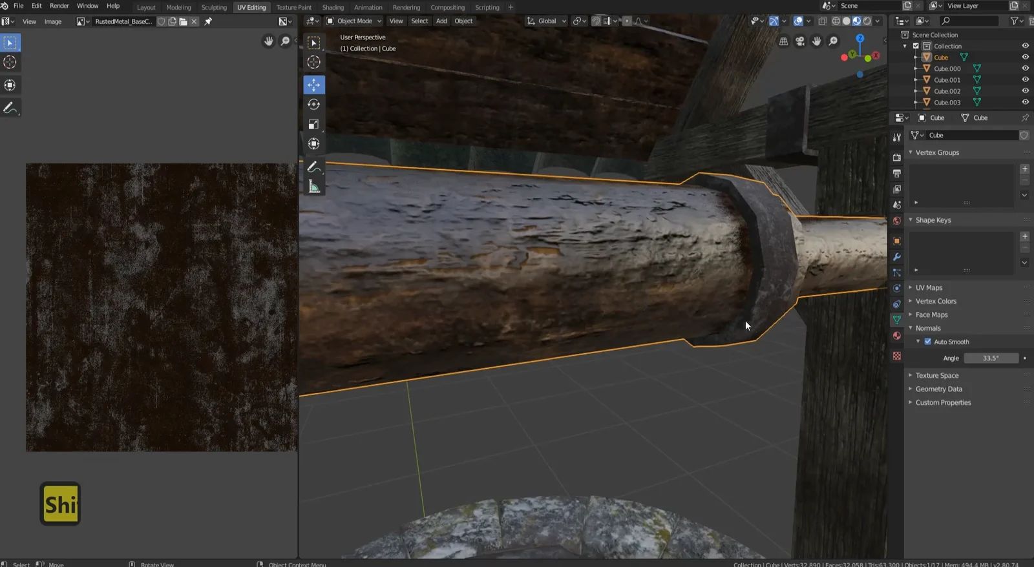Adjust the Auto Smooth Angle 33.5° field
The image size is (1034, 567).
pyautogui.click(x=991, y=358)
